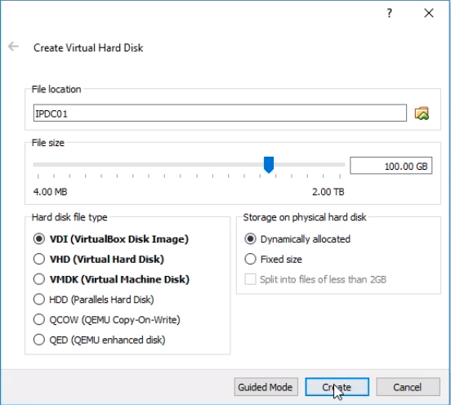This screenshot has height=405, width=451.
Task: Click the file size slider handle
Action: point(269,165)
